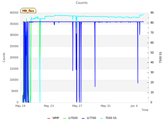Click the right 7500 SS axis label
The image size is (164, 123).
click(x=160, y=57)
